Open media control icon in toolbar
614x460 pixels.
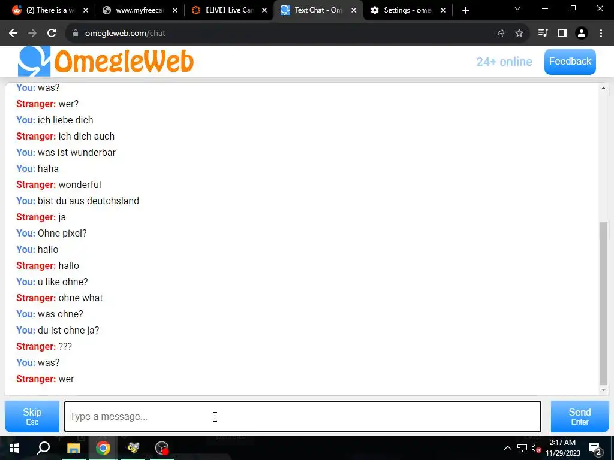tap(543, 34)
